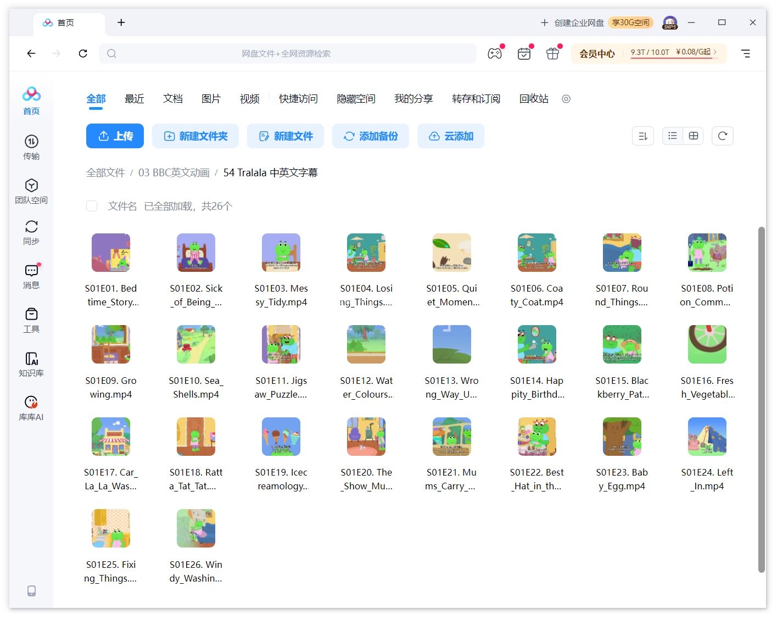Go back with the left arrow

point(31,53)
